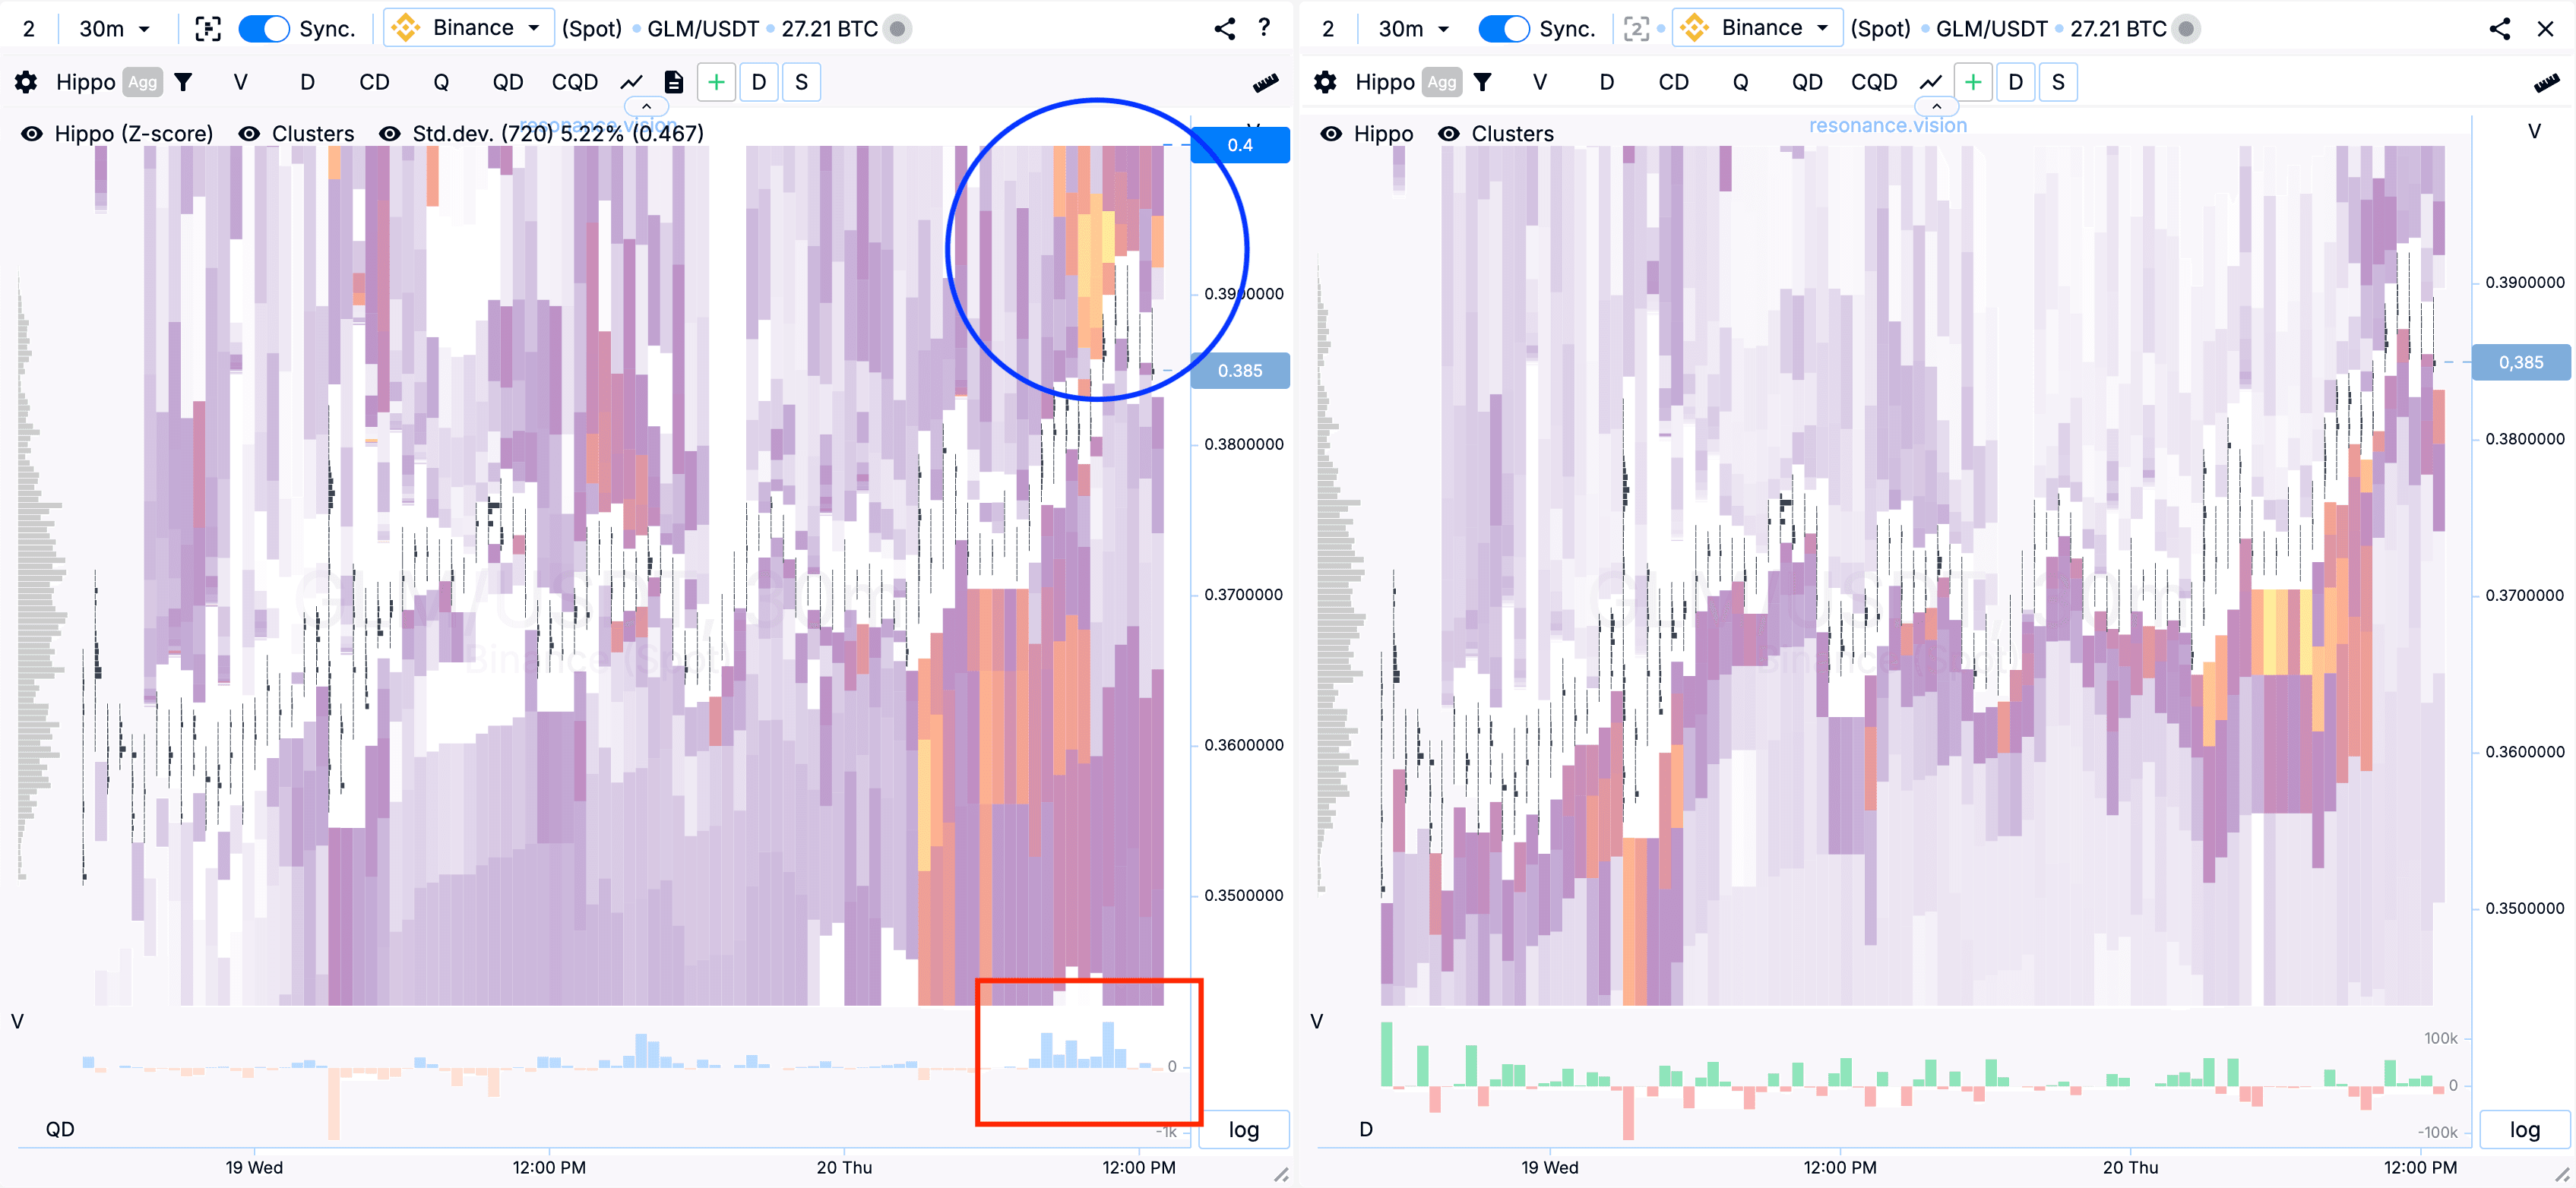Toggle Sync switch in left panel
This screenshot has width=2576, height=1188.
(x=264, y=28)
